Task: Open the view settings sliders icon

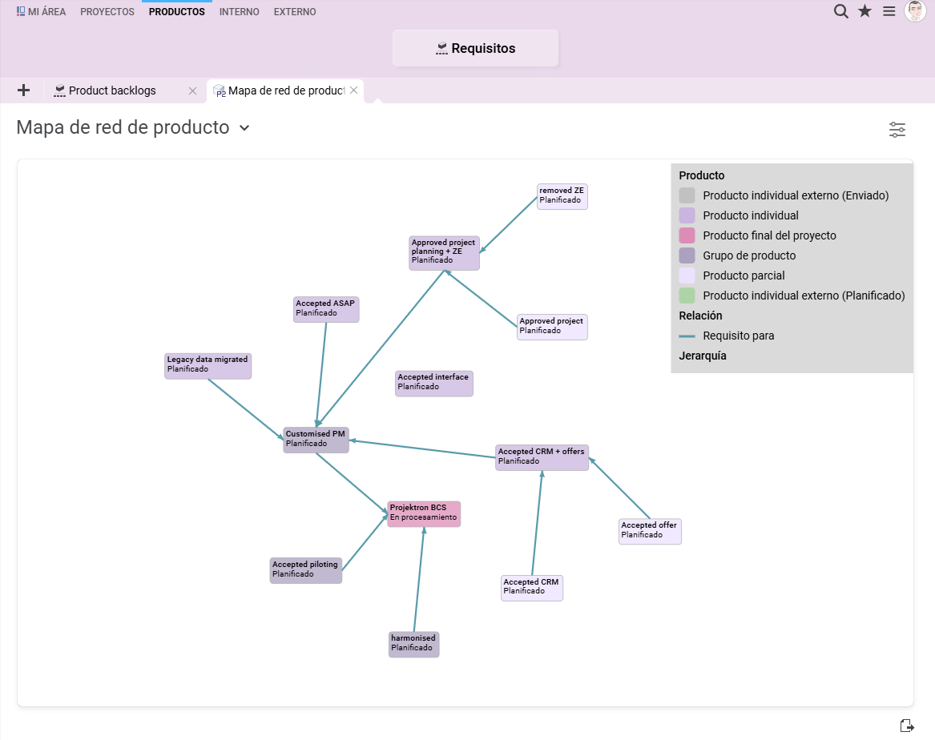Action: tap(897, 130)
